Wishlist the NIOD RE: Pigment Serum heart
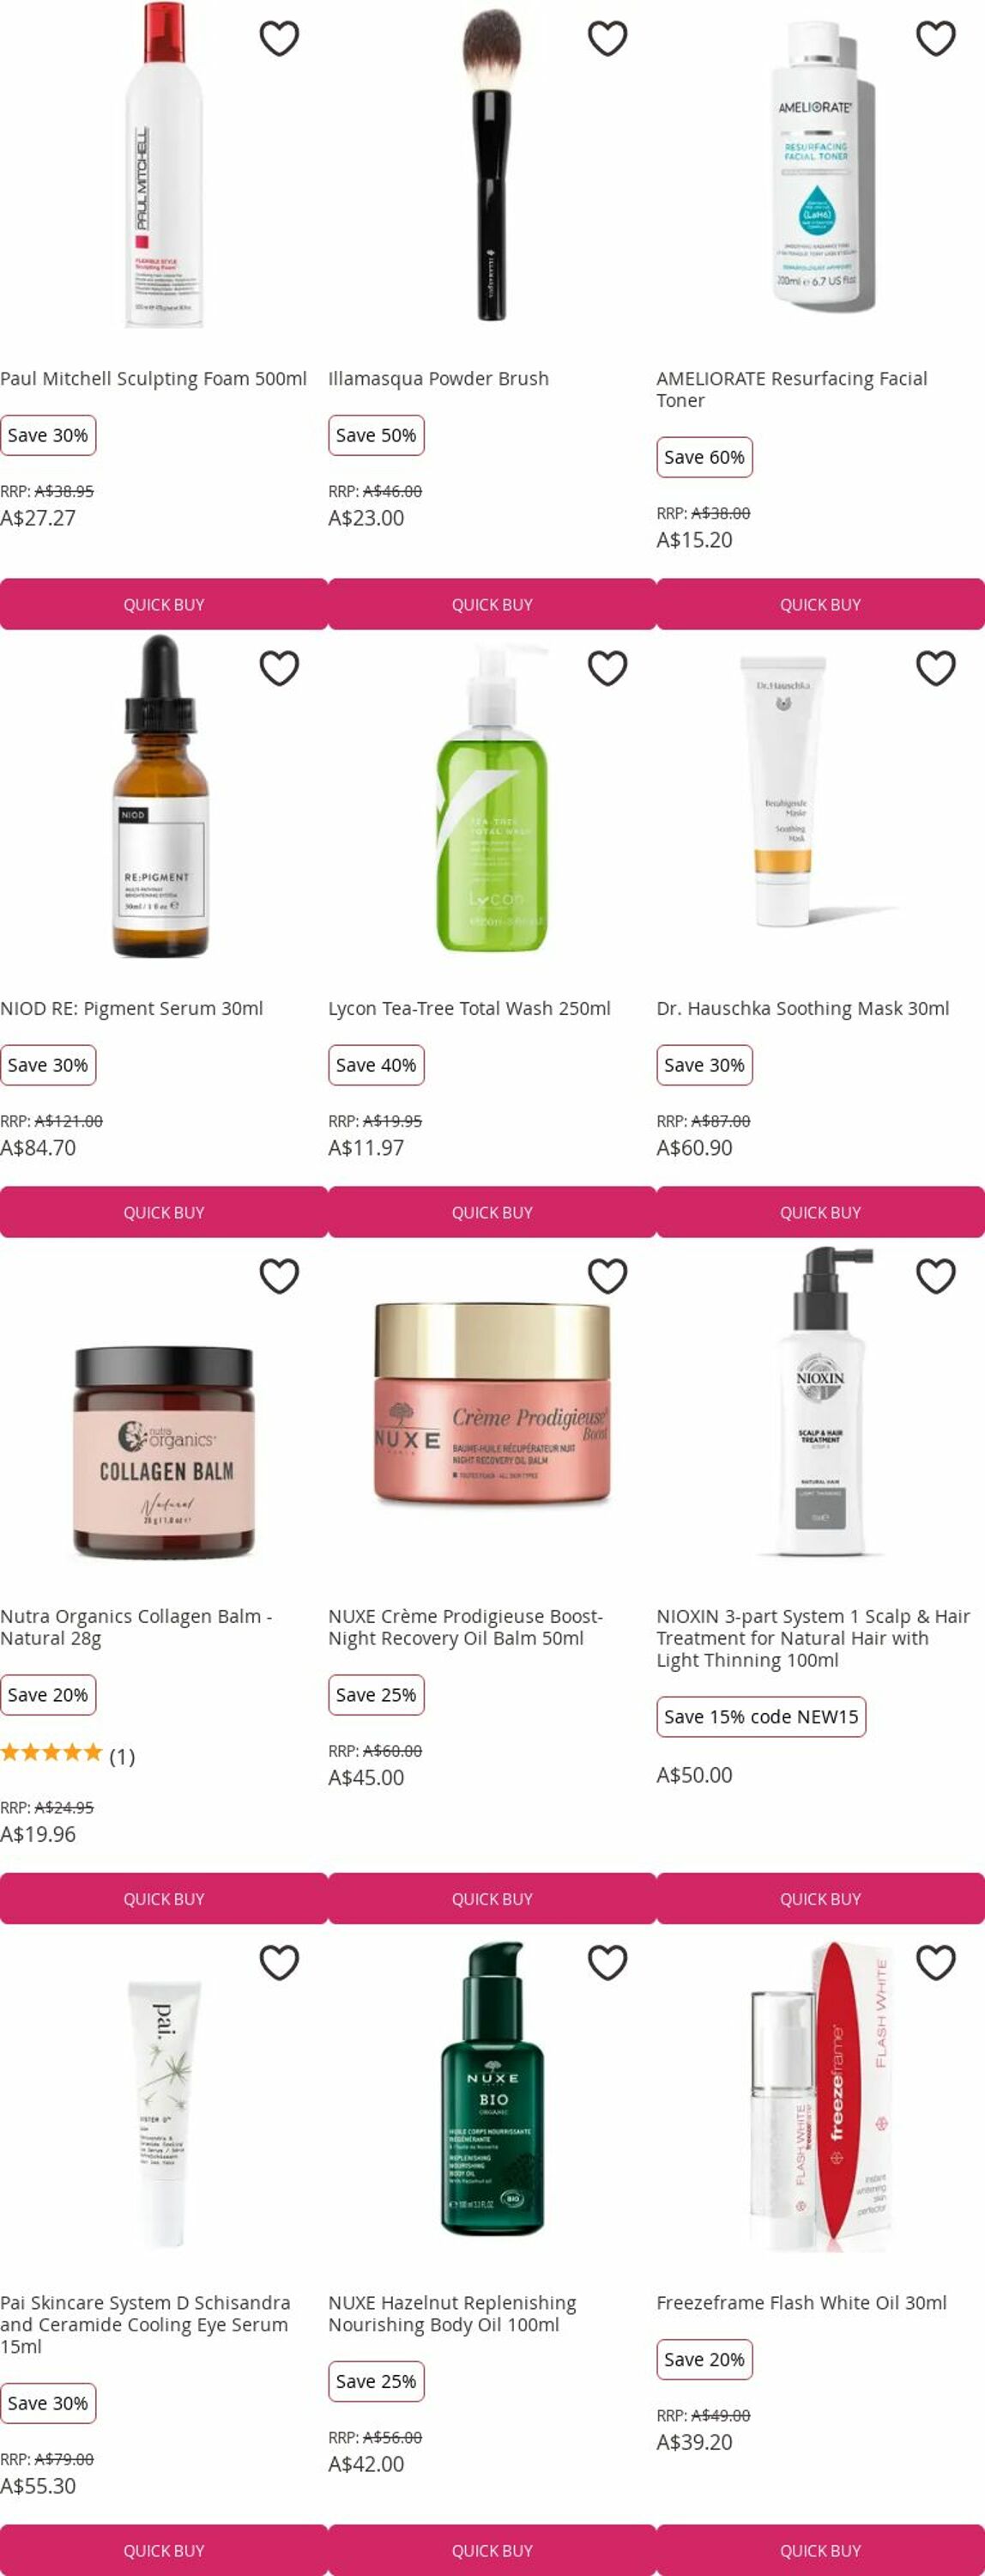 point(279,668)
